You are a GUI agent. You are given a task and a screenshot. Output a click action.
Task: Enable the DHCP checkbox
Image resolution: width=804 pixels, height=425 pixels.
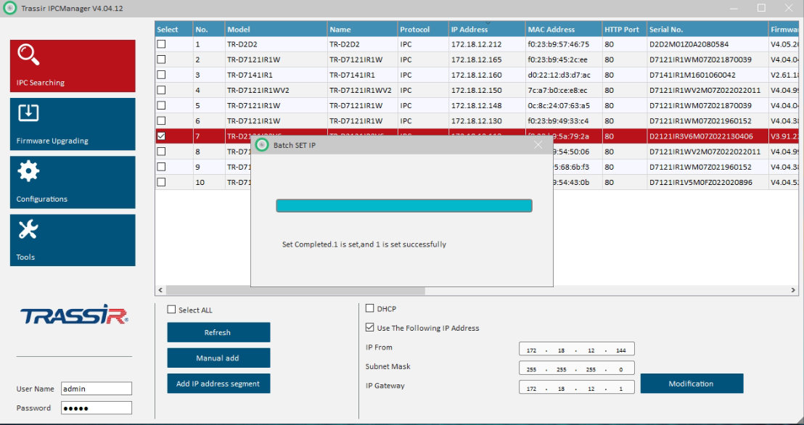click(369, 308)
